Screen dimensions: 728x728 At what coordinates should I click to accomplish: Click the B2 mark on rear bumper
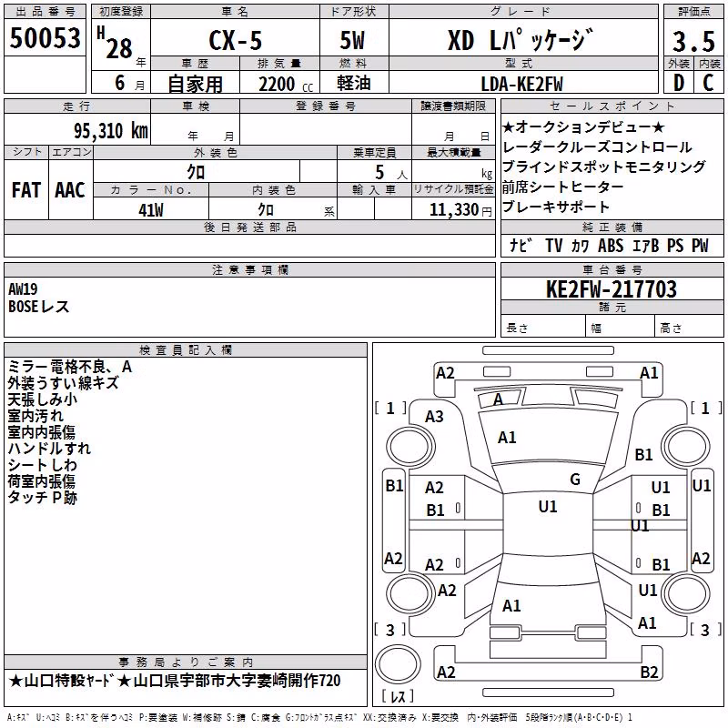(x=649, y=672)
